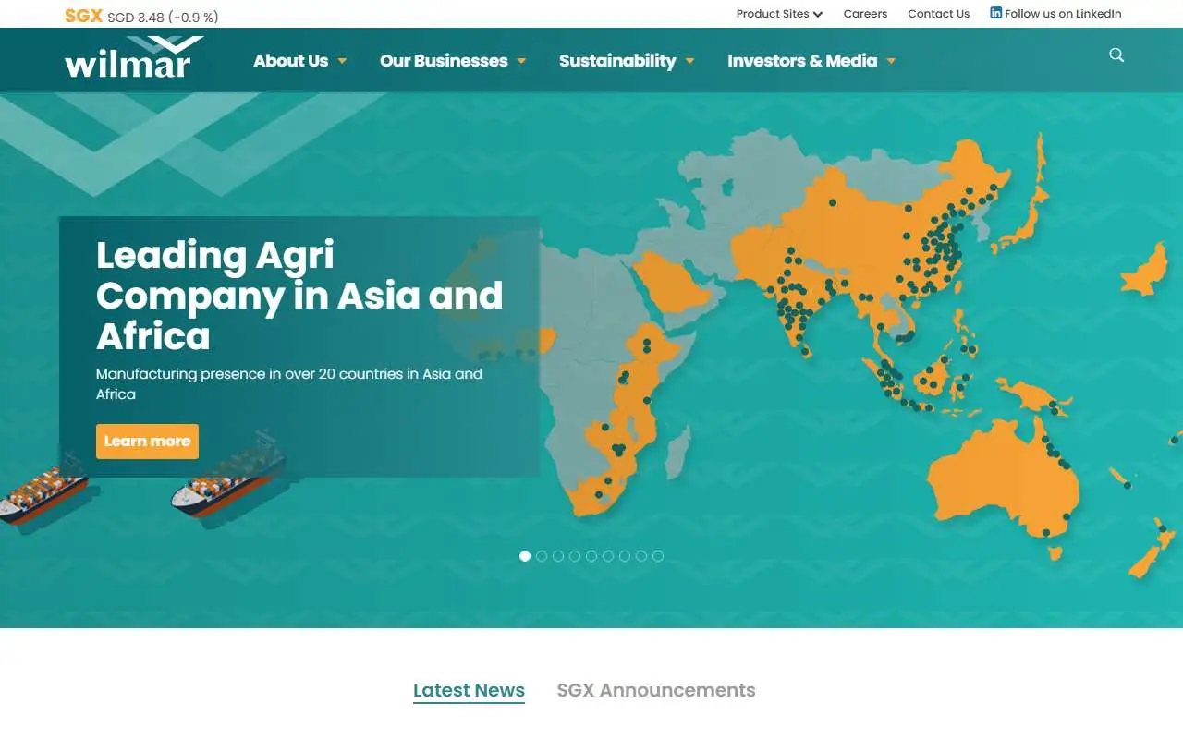Select the third carousel slide dot
The height and width of the screenshot is (739, 1183).
coord(558,556)
